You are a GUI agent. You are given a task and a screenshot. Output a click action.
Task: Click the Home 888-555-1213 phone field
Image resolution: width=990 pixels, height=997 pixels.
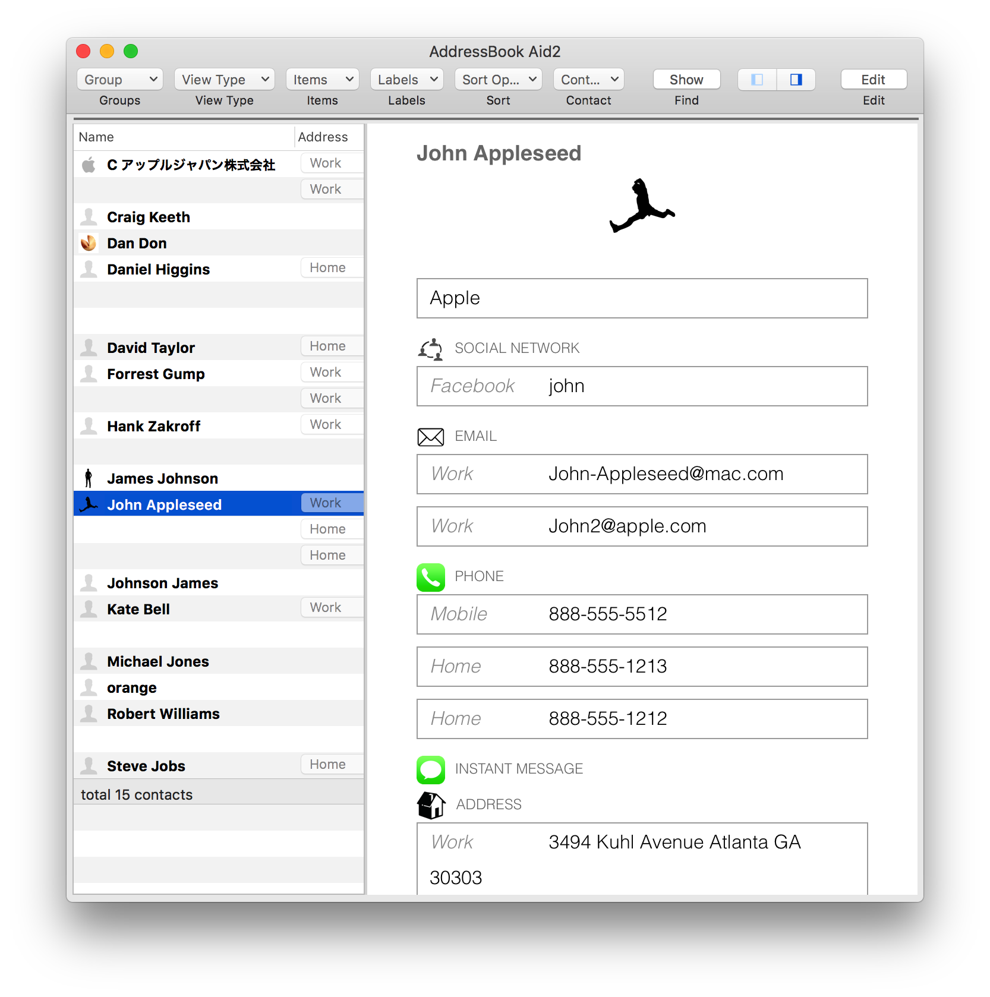[642, 667]
